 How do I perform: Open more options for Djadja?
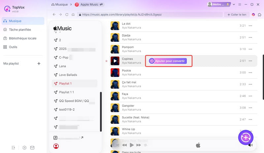click(x=250, y=38)
